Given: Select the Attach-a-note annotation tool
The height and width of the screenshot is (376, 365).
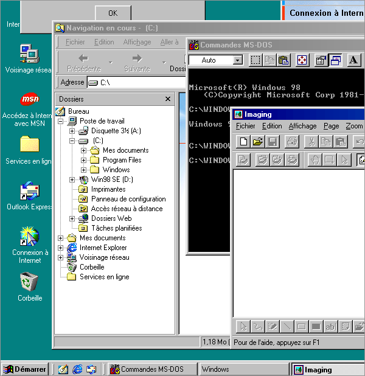Looking at the screenshot, I should [346, 327].
